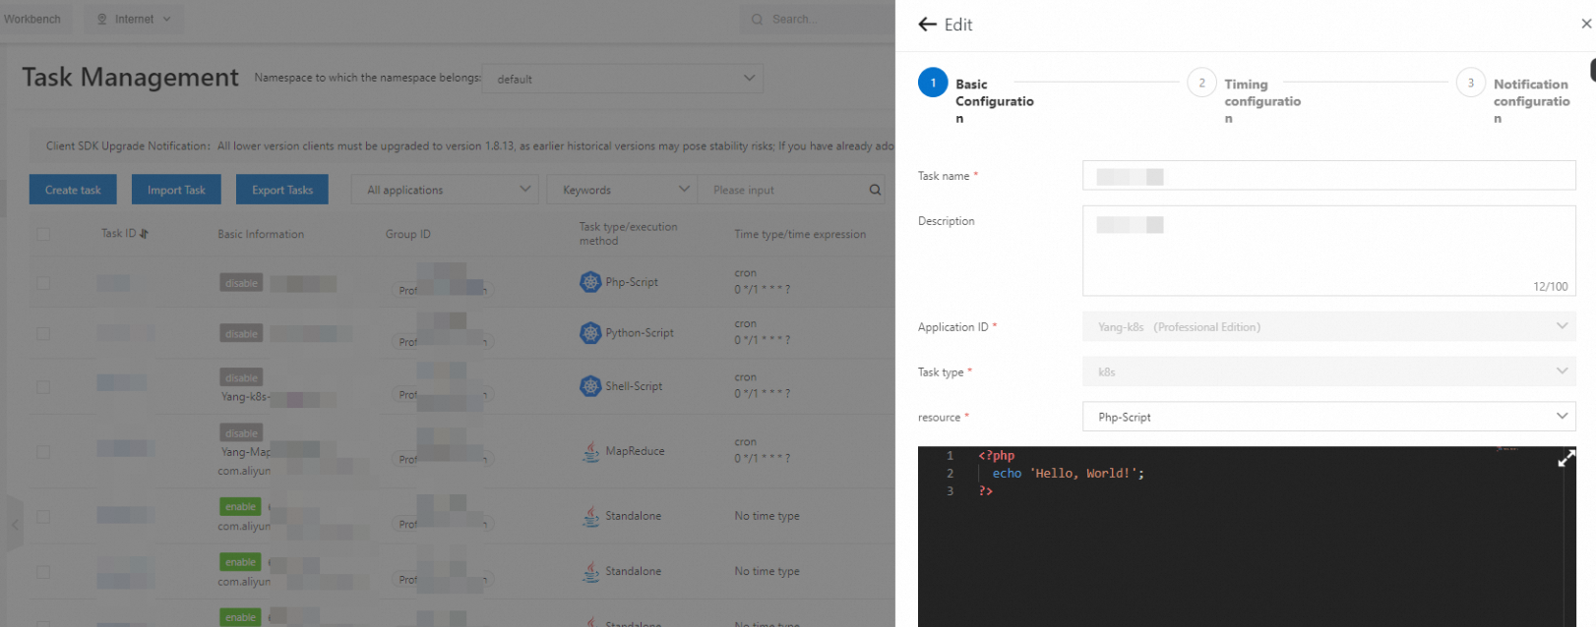Screen dimensions: 1596x627
Task: Click step 3 Notification configuration circle
Action: click(1470, 83)
